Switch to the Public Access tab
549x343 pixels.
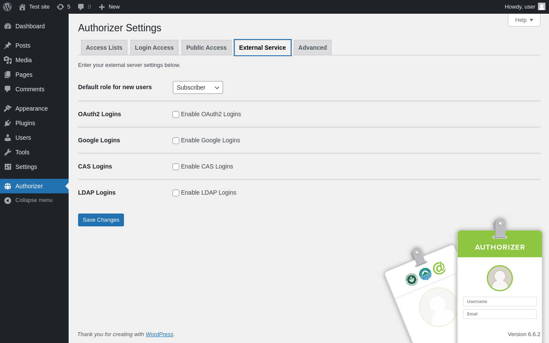[x=206, y=48]
